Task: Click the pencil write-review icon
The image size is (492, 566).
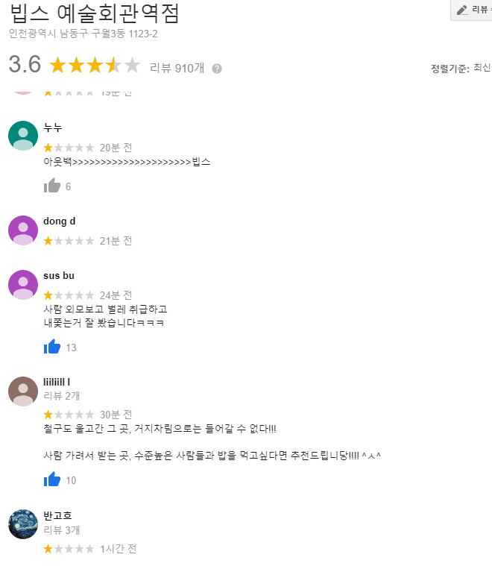Action: [x=462, y=10]
